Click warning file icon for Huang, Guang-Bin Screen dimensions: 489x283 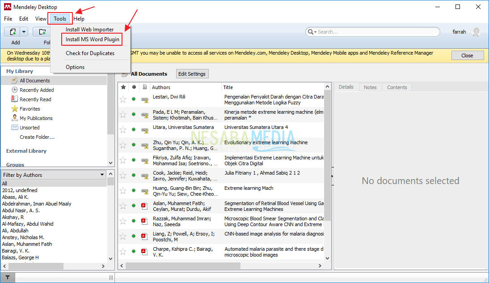point(145,191)
